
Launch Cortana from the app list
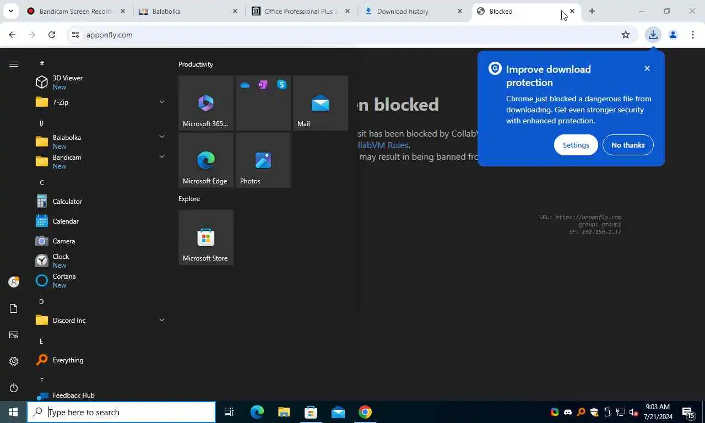coord(99,280)
